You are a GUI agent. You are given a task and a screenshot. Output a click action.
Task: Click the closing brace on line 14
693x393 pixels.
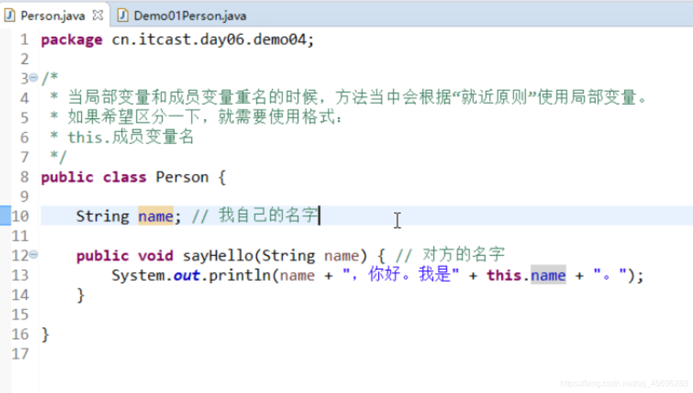[80, 295]
